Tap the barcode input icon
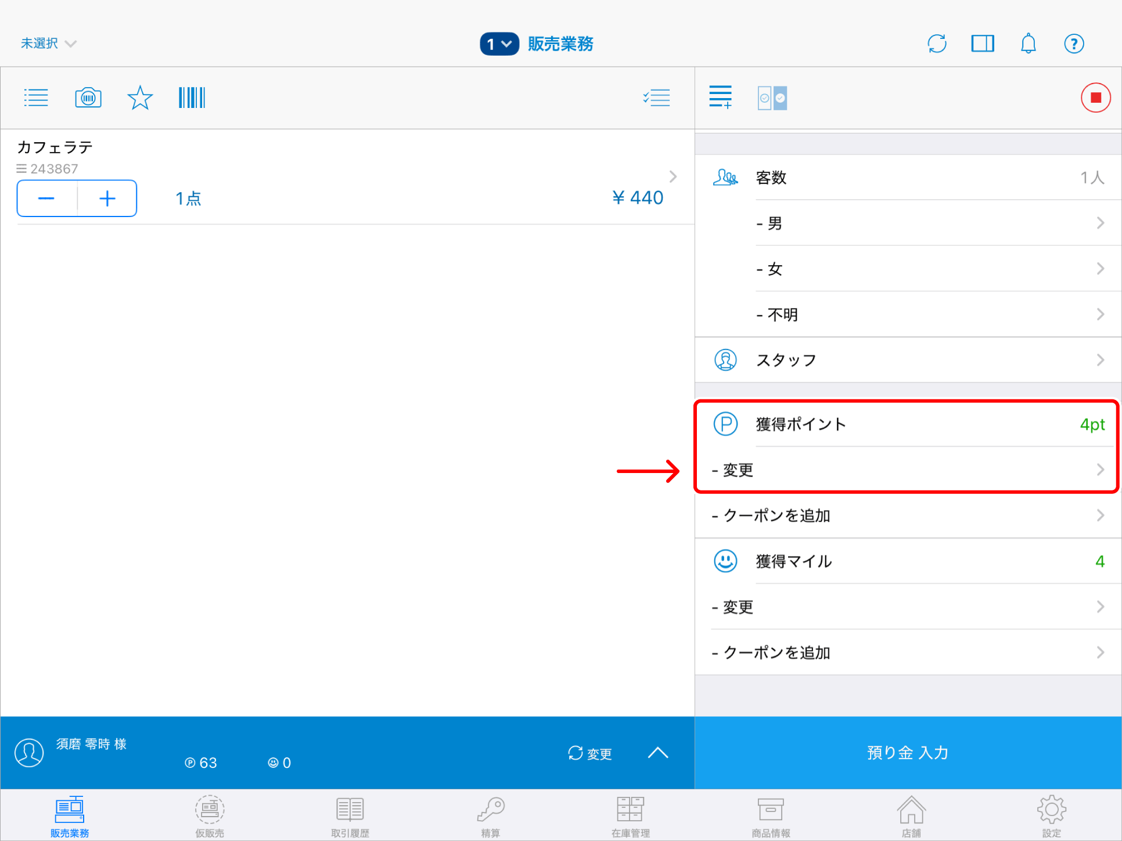 tap(192, 98)
